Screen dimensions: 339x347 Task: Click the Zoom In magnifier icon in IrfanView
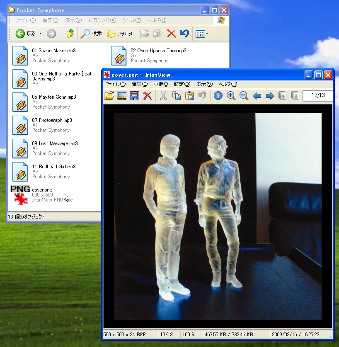coord(231,96)
